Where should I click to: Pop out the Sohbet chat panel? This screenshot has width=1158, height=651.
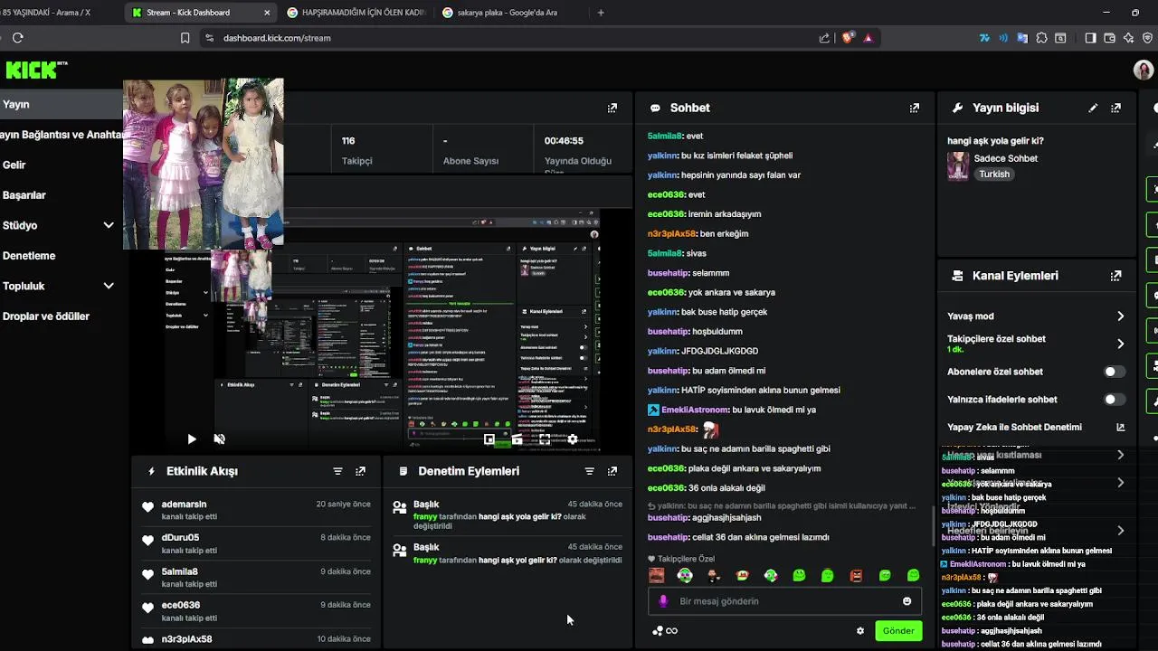(914, 108)
